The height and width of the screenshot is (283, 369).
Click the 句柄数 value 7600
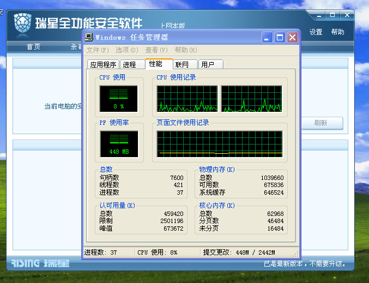(x=177, y=178)
